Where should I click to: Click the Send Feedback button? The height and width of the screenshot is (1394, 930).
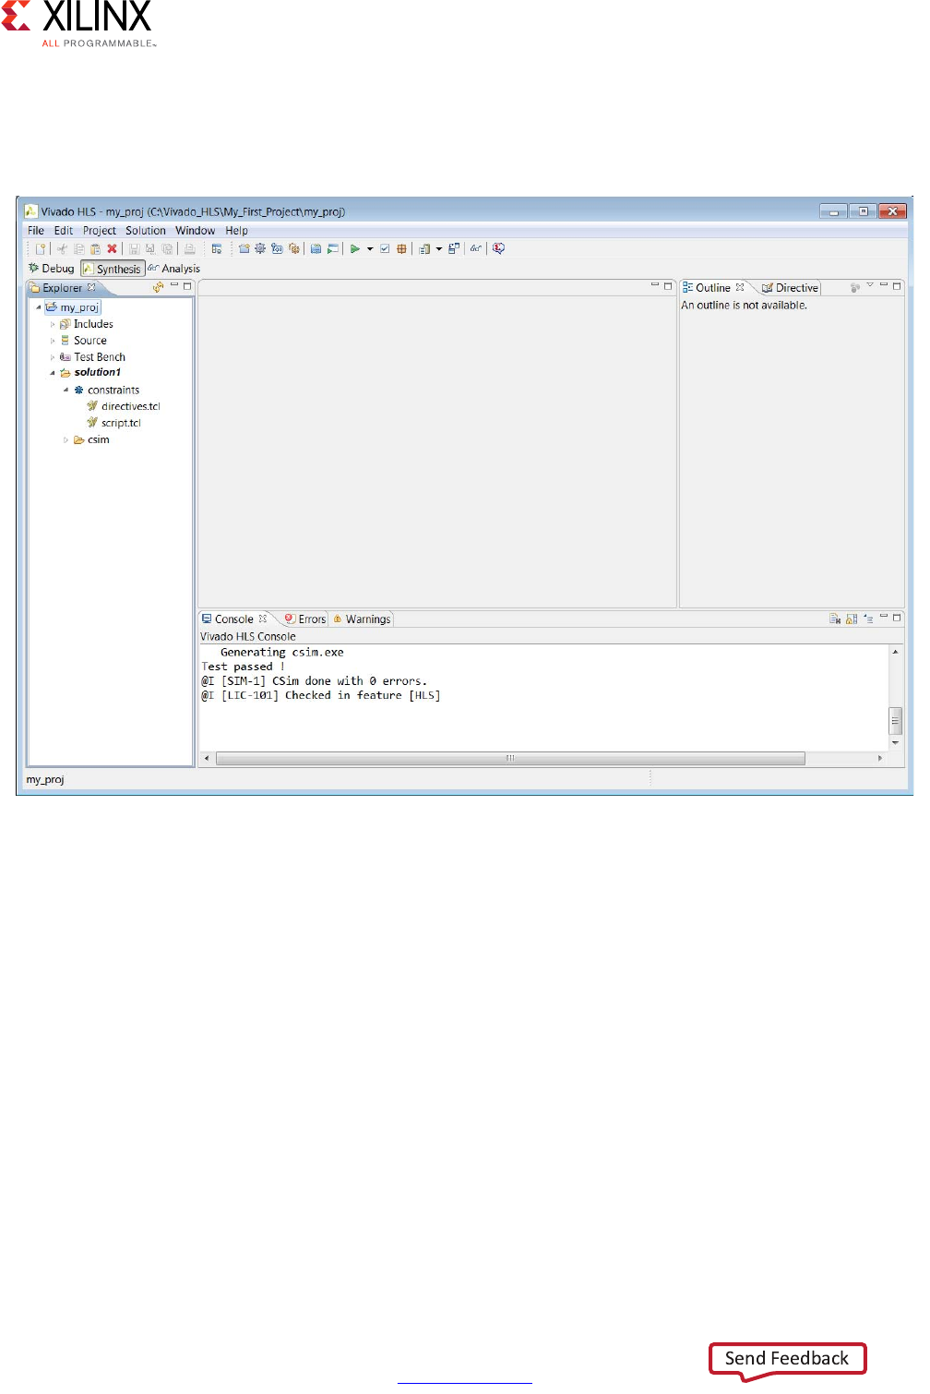click(x=787, y=1358)
